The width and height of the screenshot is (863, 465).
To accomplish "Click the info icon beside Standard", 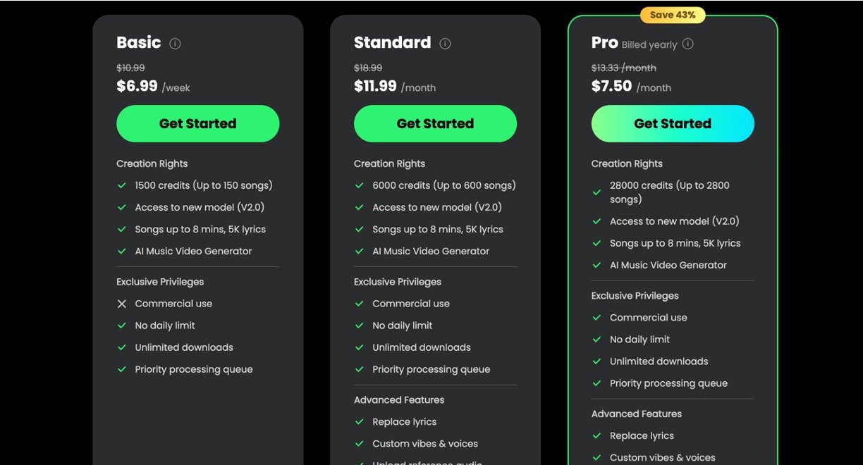I will coord(445,44).
